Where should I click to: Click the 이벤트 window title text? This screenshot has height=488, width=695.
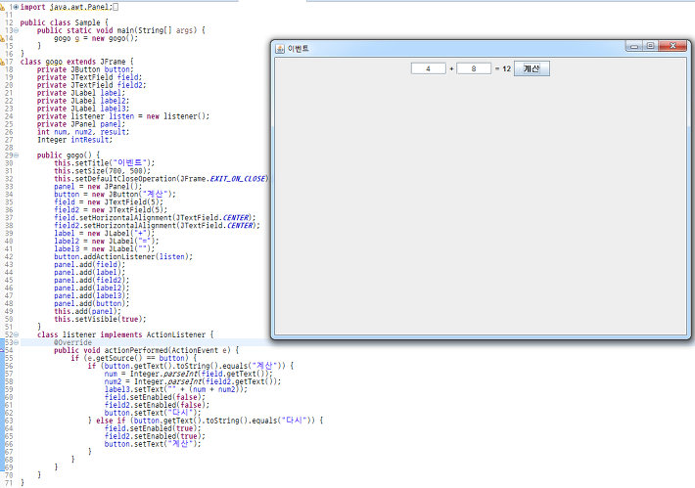(298, 49)
